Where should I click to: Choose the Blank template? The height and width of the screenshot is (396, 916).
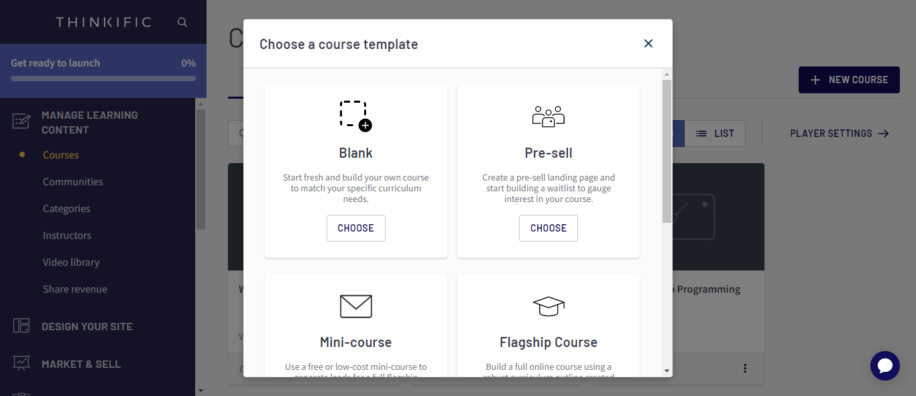(355, 228)
